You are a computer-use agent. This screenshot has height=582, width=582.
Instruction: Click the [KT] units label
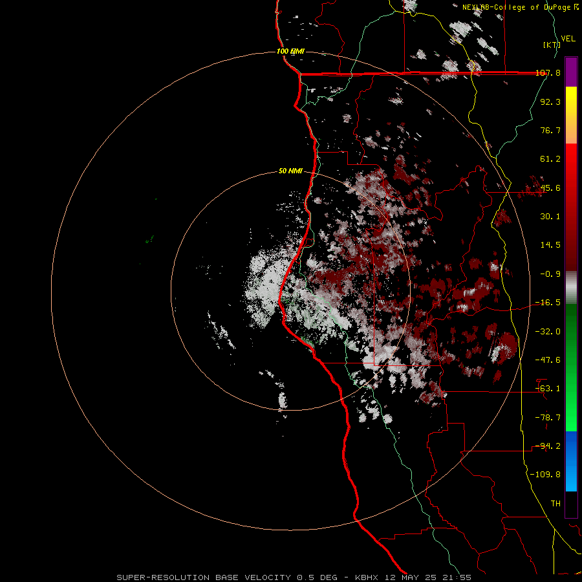point(552,45)
